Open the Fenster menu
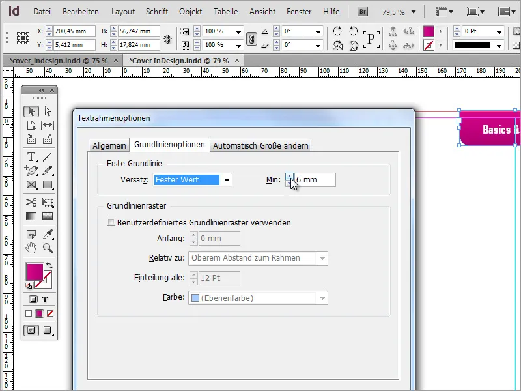The height and width of the screenshot is (391, 521). (x=299, y=12)
